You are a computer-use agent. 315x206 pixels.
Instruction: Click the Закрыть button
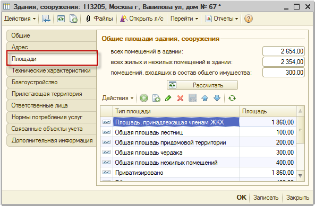297,198
